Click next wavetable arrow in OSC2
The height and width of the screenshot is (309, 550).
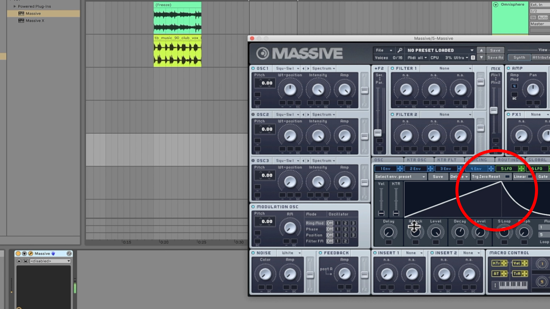pos(308,114)
